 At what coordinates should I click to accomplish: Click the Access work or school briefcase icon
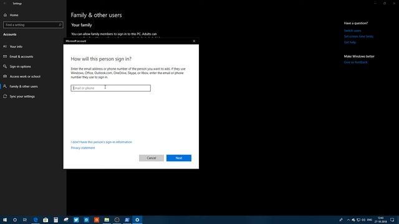click(5, 76)
